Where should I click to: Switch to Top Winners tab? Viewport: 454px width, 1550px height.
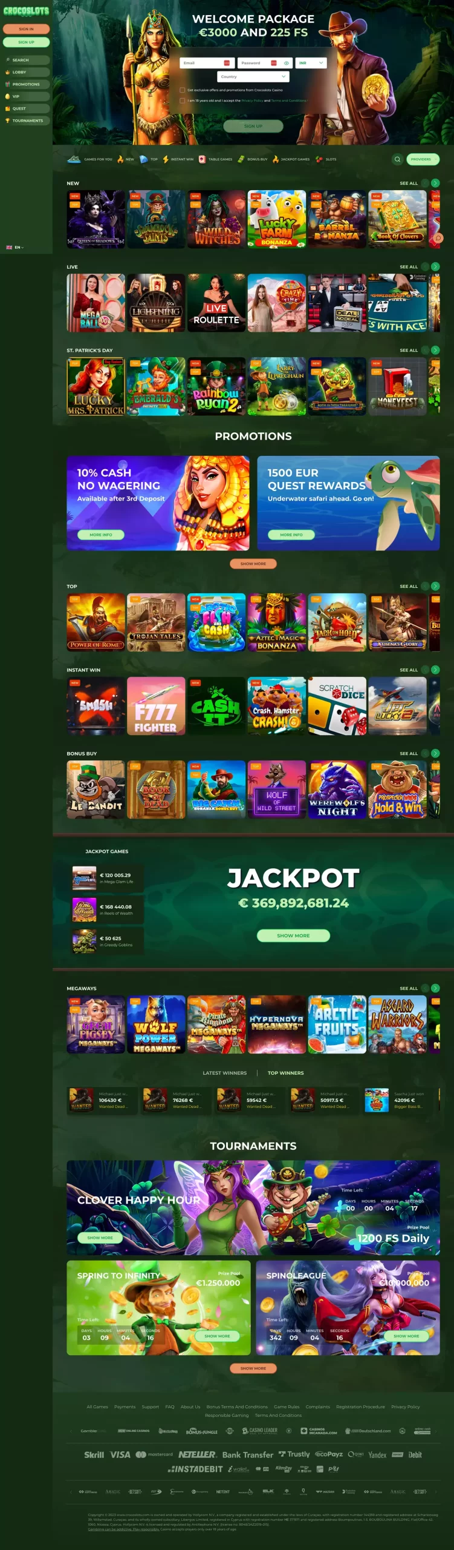pyautogui.click(x=285, y=1073)
